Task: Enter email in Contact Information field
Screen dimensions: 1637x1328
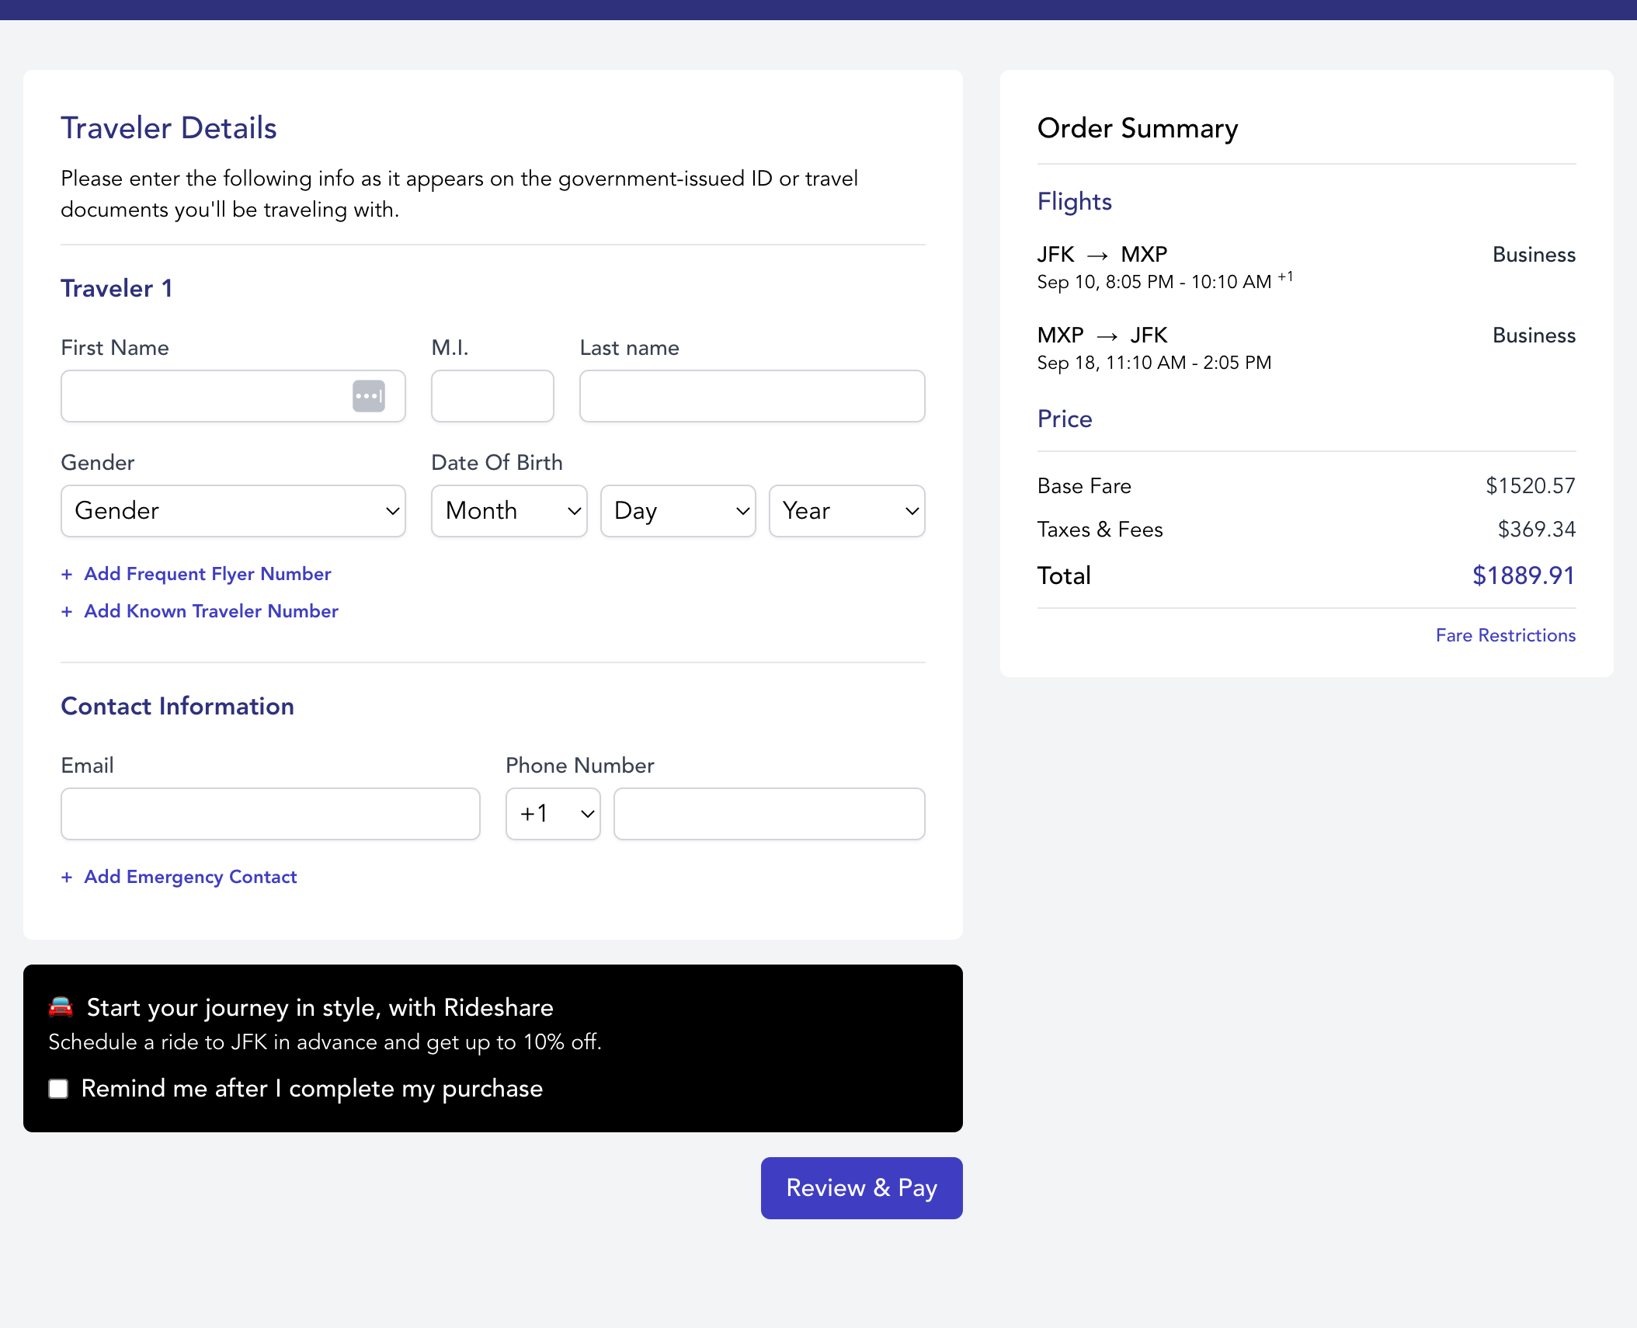Action: pyautogui.click(x=271, y=813)
